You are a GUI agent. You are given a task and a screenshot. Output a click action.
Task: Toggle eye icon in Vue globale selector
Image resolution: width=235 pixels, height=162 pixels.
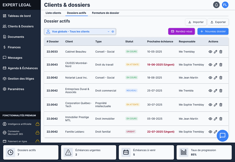click(113, 32)
